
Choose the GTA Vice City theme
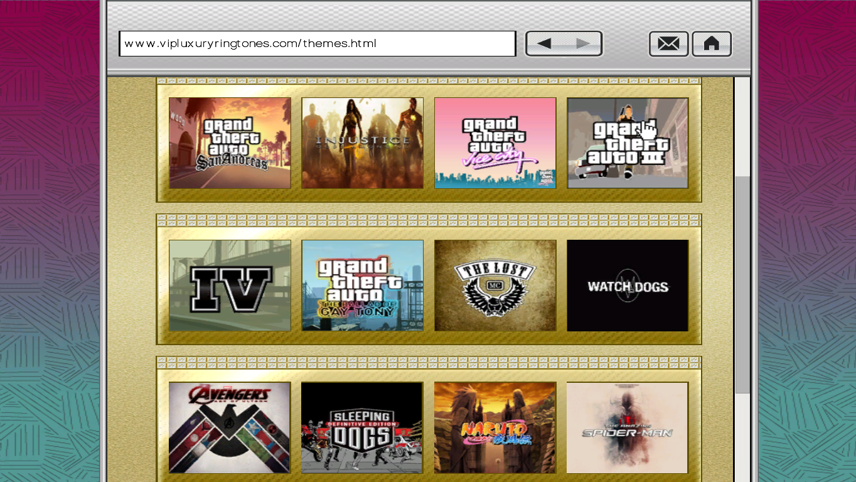[x=495, y=143]
